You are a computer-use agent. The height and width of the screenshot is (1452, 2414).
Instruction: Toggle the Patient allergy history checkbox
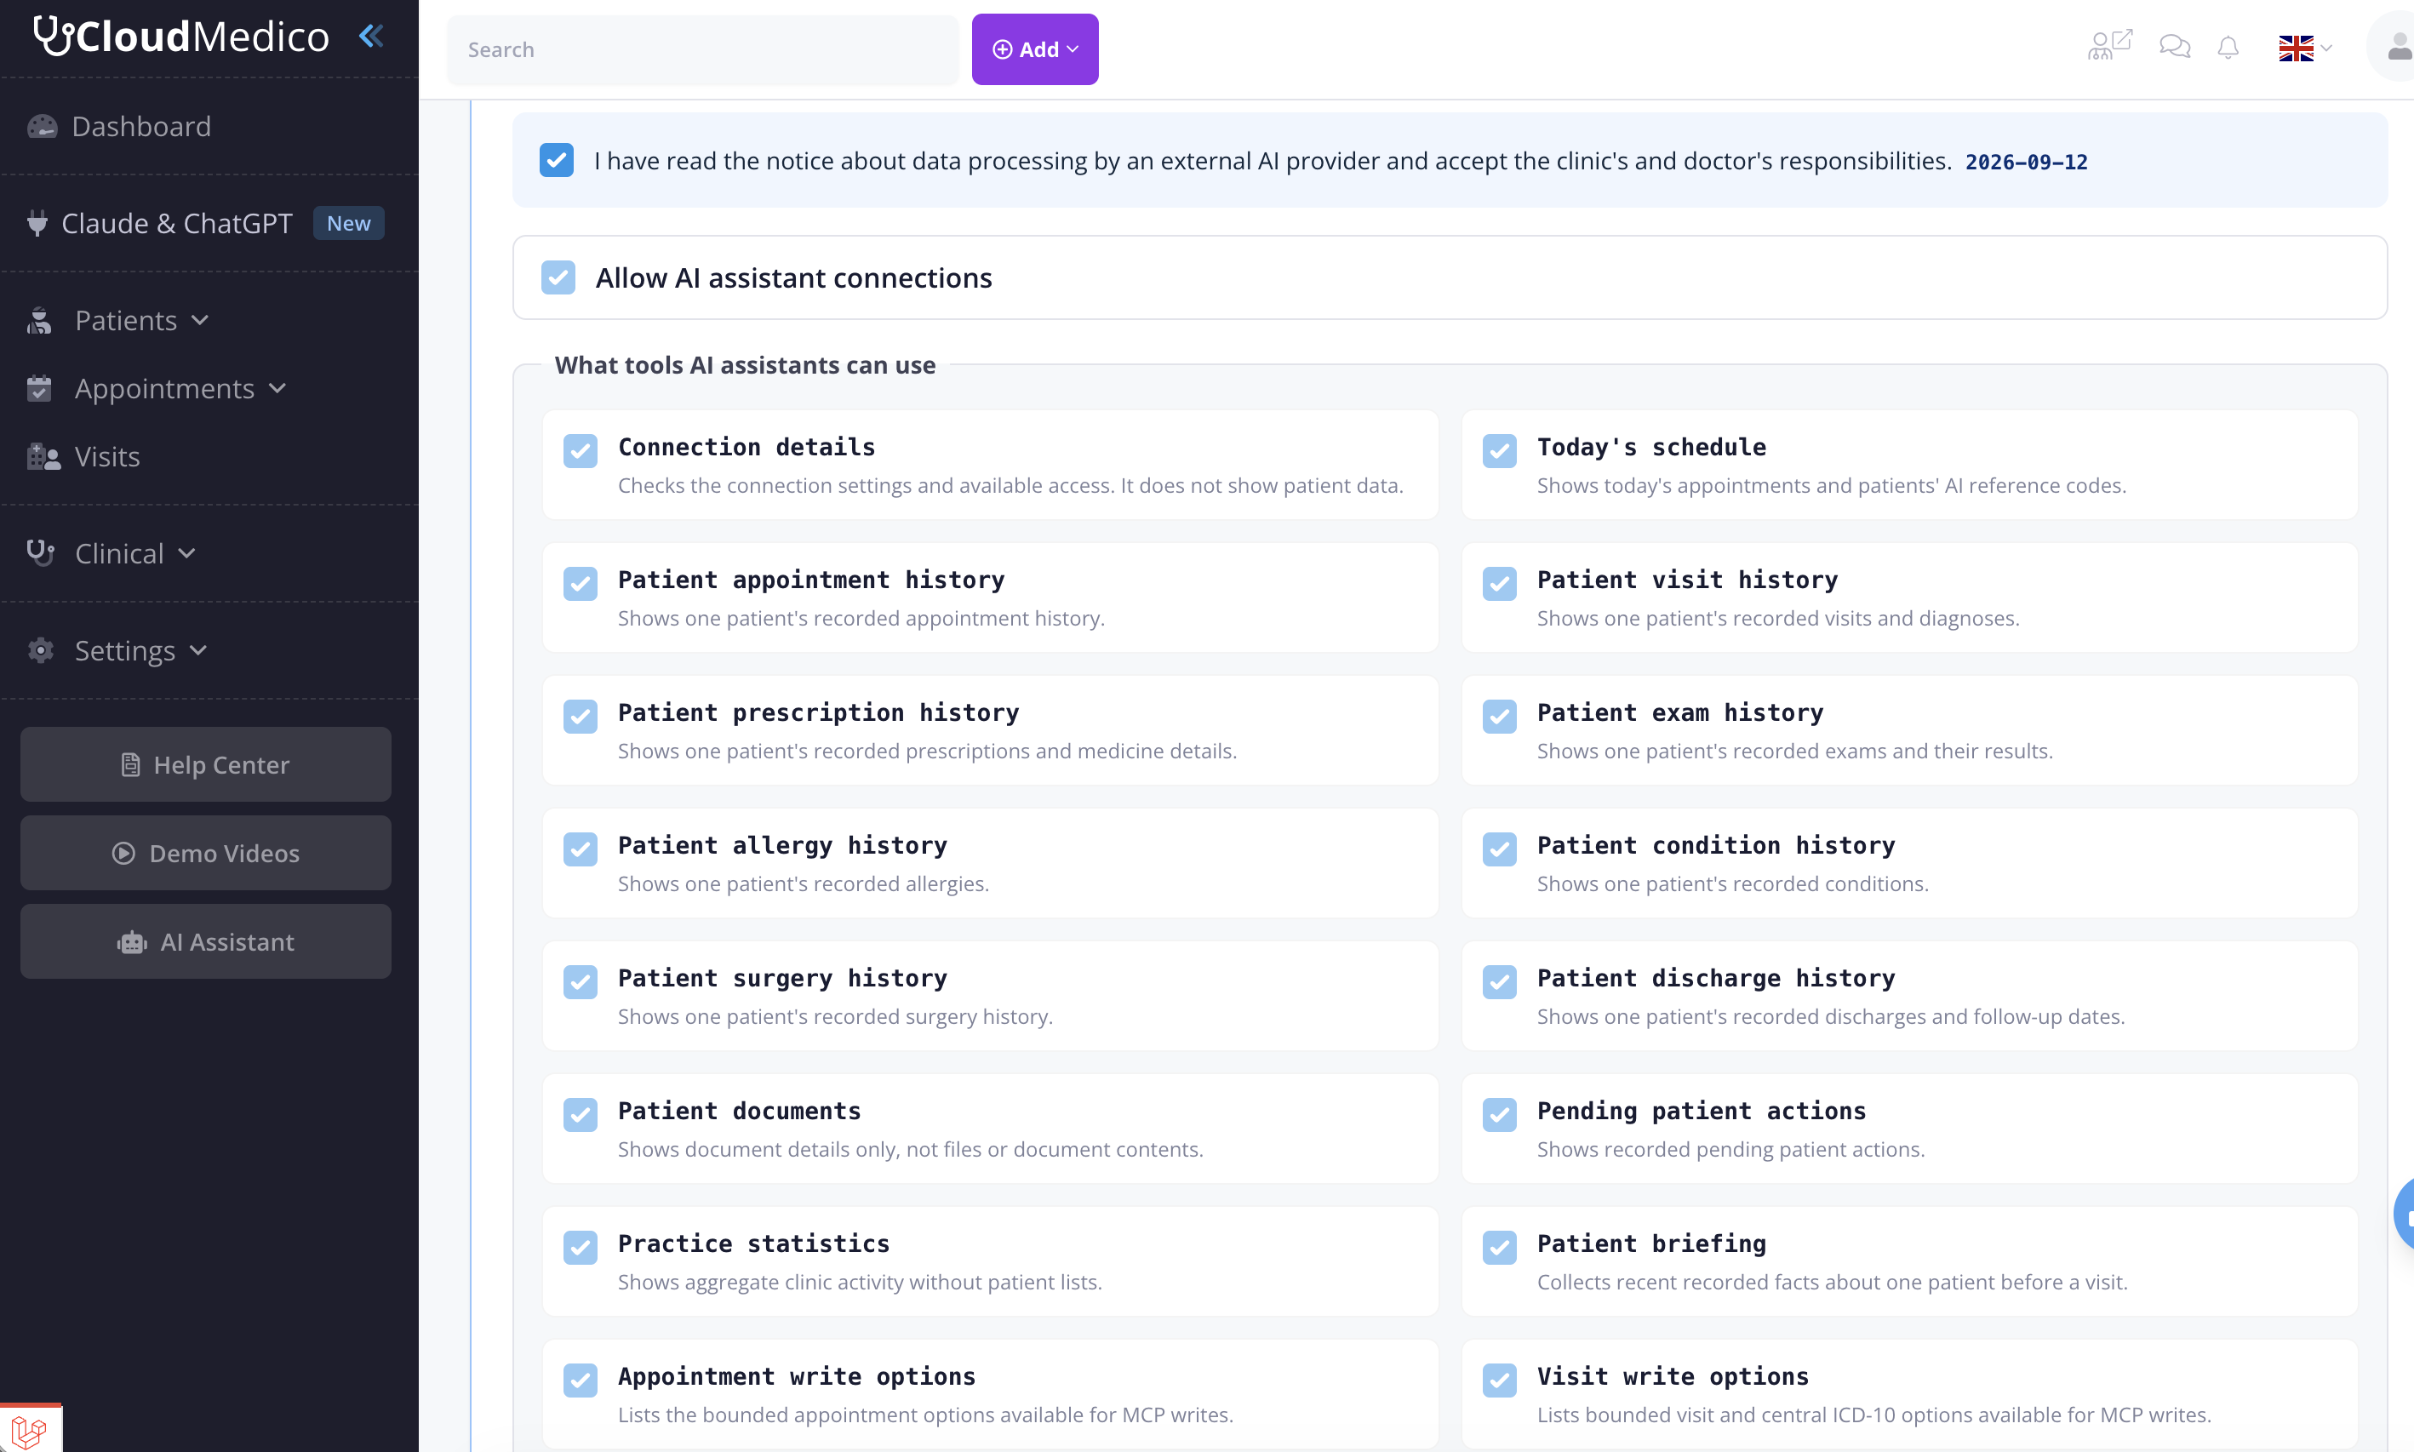click(x=581, y=849)
